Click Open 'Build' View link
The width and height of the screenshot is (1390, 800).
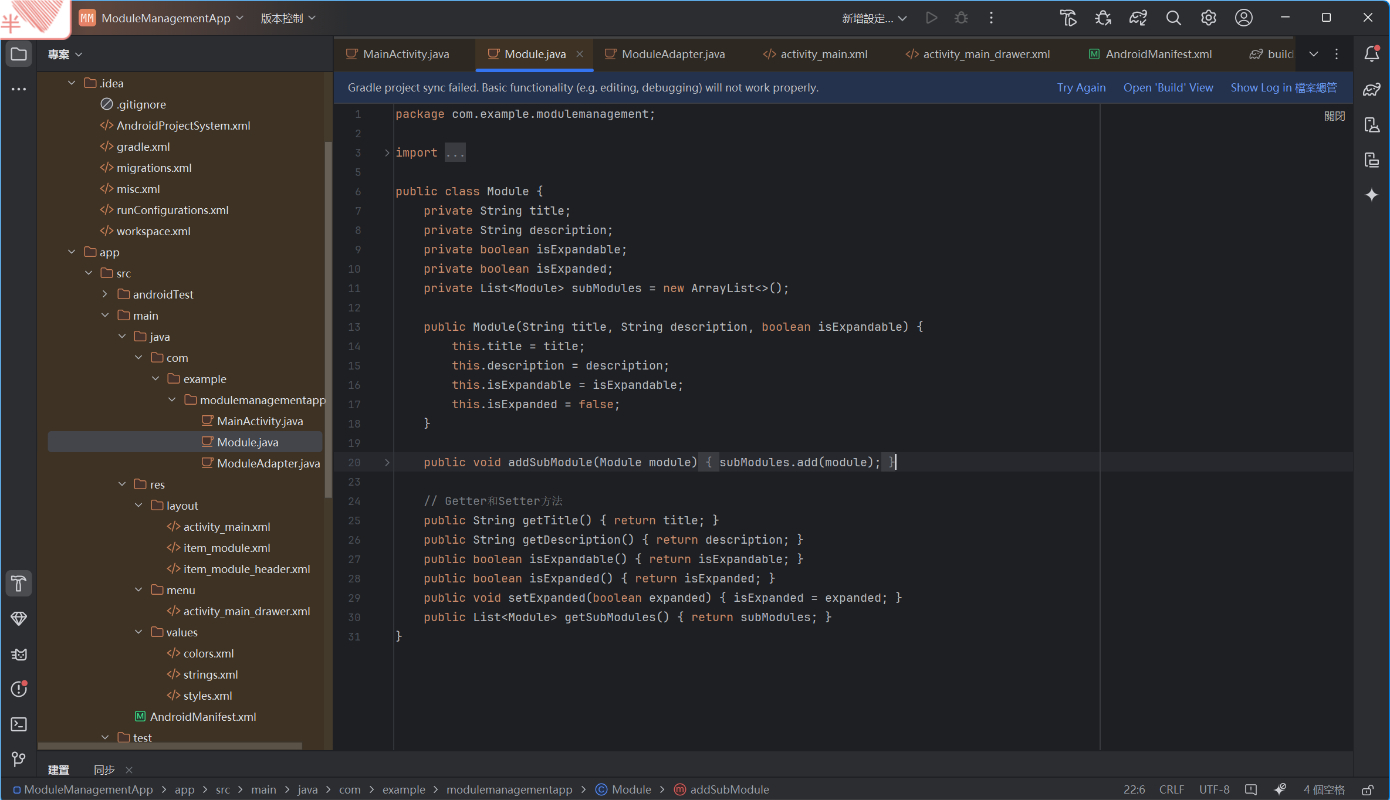pos(1168,87)
